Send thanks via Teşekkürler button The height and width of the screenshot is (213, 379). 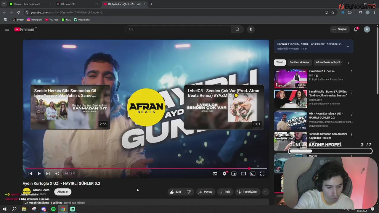pyautogui.click(x=248, y=192)
